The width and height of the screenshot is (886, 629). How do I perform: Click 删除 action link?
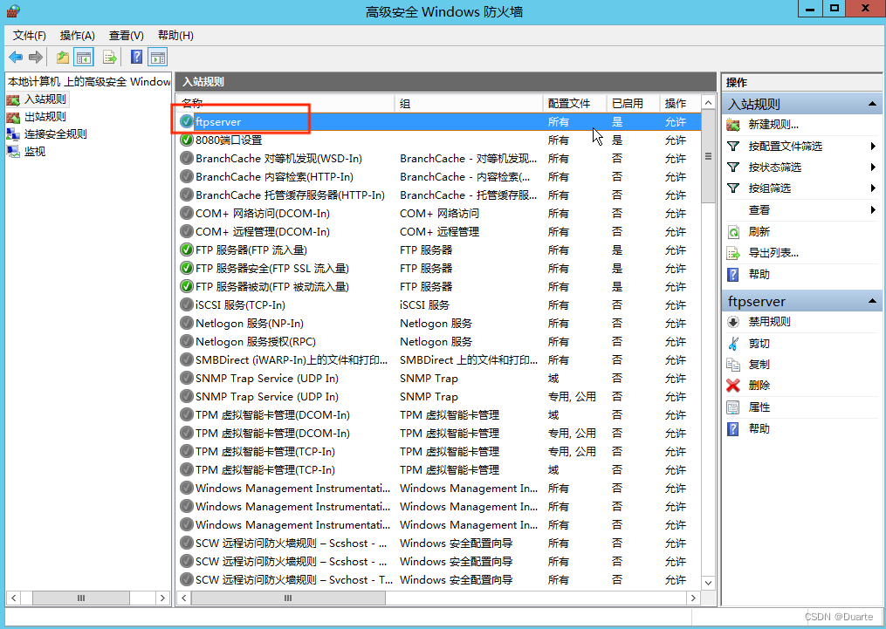tap(759, 386)
